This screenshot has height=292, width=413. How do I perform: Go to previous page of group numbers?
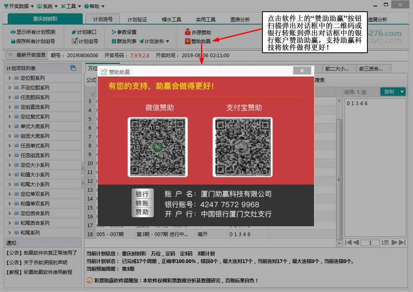point(356,242)
